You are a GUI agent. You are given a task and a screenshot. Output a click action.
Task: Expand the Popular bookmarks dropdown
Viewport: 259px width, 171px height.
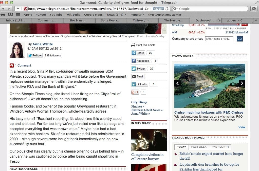pyautogui.click(x=137, y=15)
